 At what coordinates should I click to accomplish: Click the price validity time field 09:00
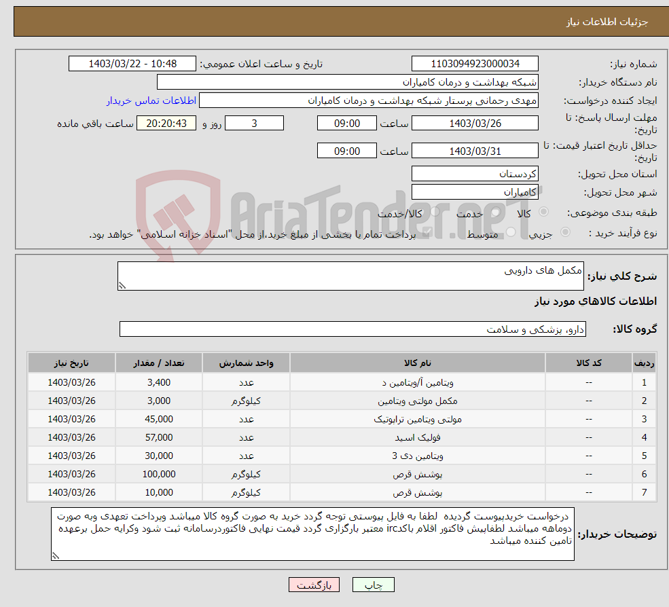point(347,151)
